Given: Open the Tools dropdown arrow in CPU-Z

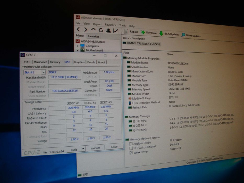Looking at the screenshot, I should click(83, 149).
